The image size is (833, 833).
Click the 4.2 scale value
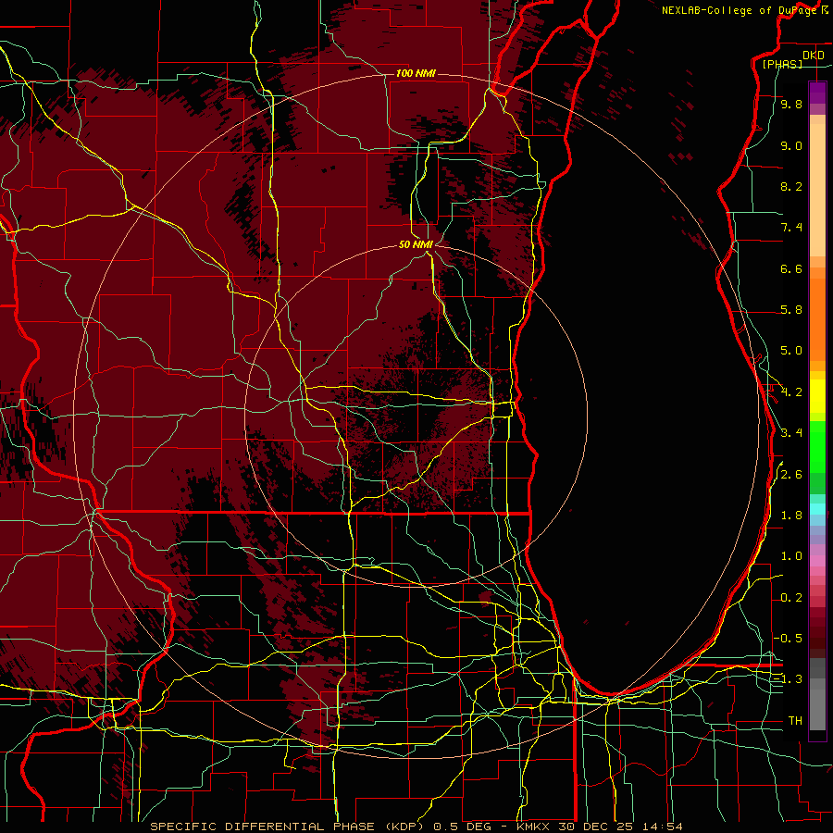[791, 392]
